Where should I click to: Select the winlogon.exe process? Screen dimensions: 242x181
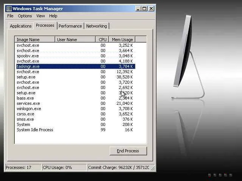[x=76, y=109]
